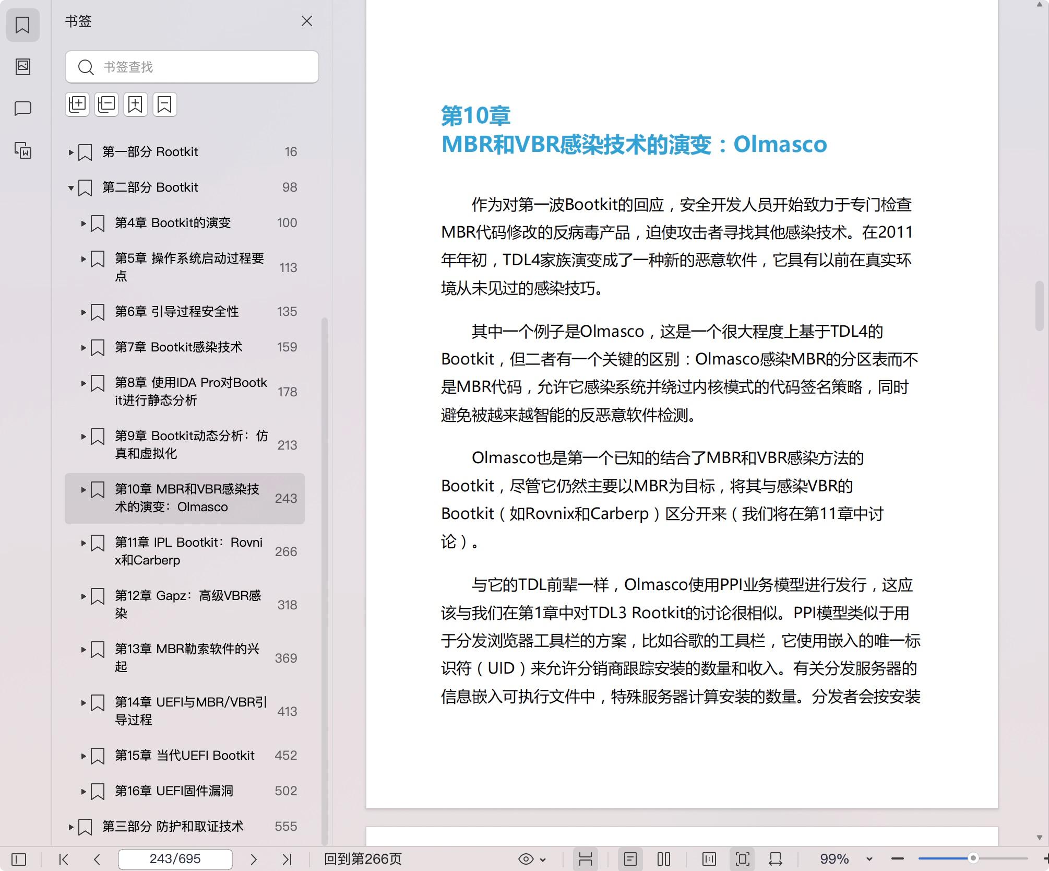Collapse all bookmarks with the minus icon
Screen dimensions: 1049x871
coord(106,104)
